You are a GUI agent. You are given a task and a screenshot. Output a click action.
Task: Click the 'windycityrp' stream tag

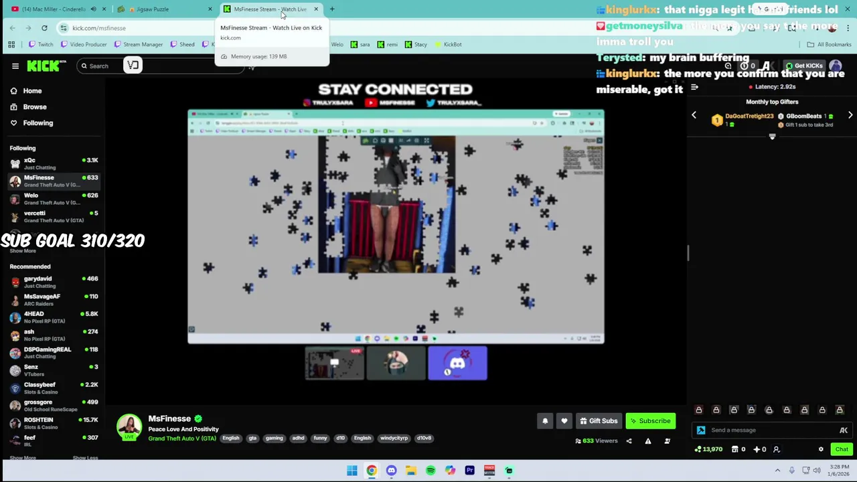(x=394, y=438)
